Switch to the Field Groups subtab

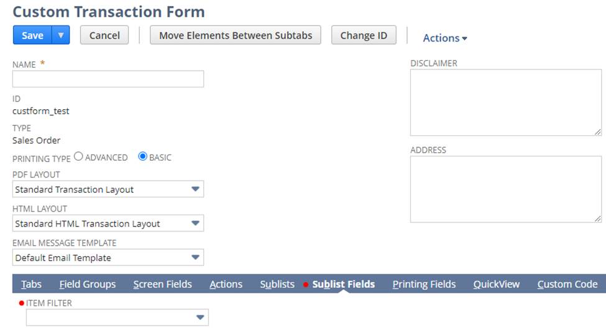[x=88, y=284]
